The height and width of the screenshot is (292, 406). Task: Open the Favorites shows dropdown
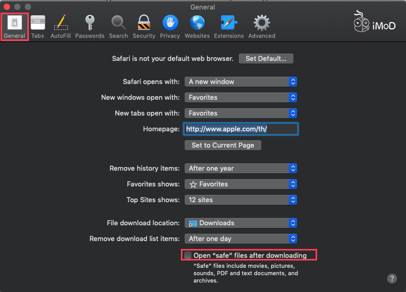tap(240, 184)
